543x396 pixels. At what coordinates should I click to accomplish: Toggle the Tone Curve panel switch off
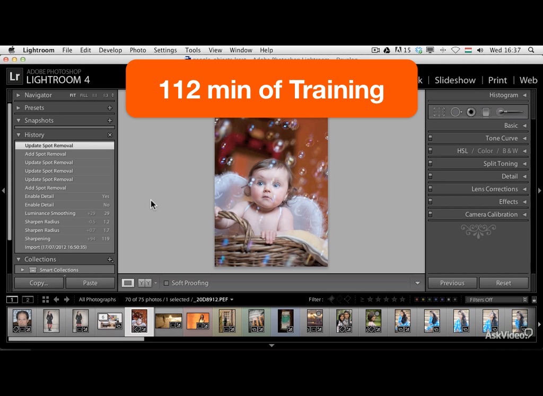[x=431, y=138]
